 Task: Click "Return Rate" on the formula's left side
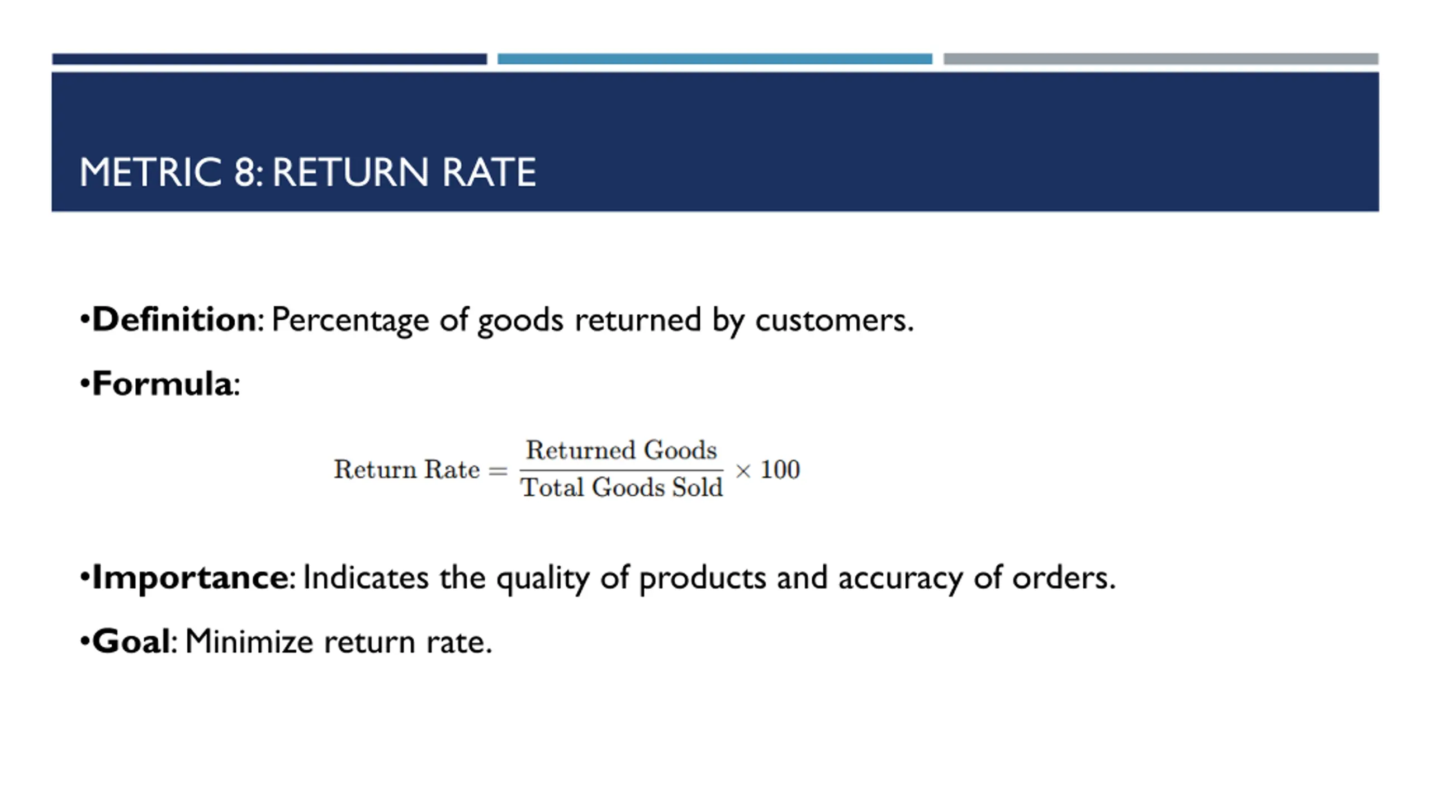(406, 469)
